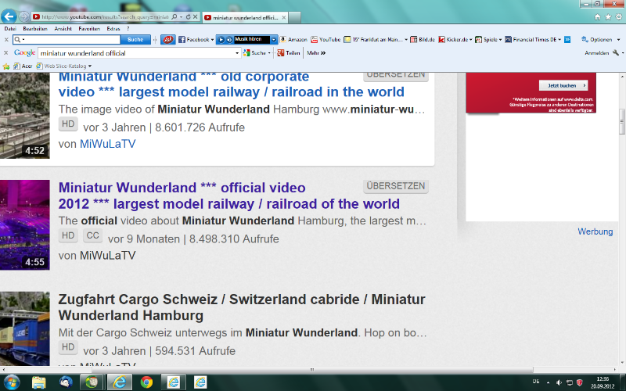
Task: Open the Amazon toolbar shortcut
Action: [293, 39]
